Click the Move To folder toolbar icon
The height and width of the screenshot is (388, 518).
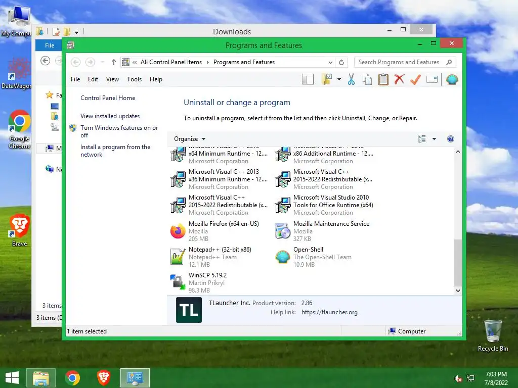(x=327, y=79)
